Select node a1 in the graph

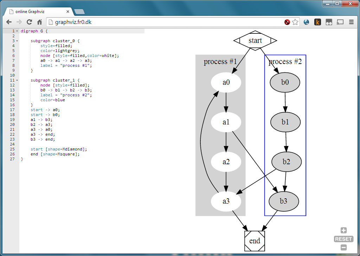tap(226, 122)
